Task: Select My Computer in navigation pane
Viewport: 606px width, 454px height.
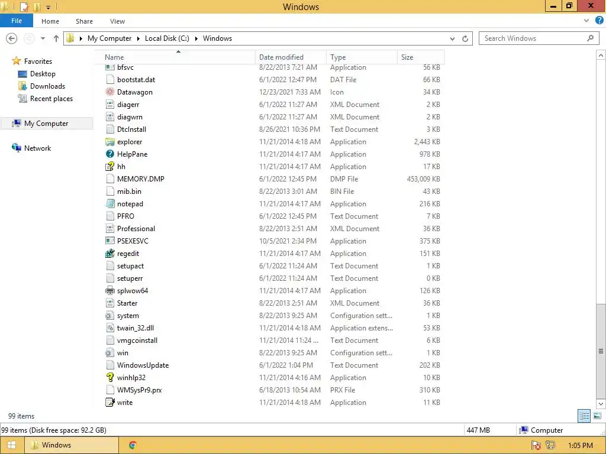Action: [46, 123]
